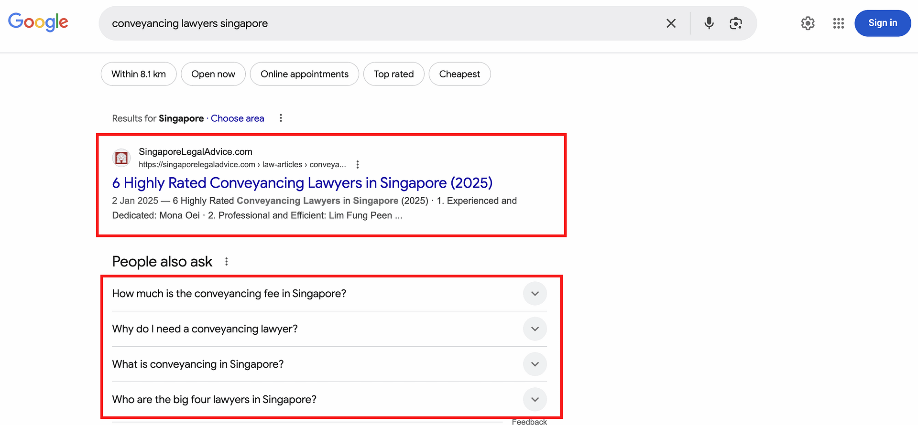Open more options beside Choose area
The width and height of the screenshot is (918, 425).
tap(281, 118)
